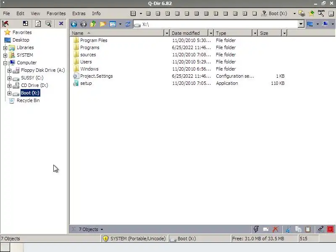Select the Project.Settings file
The image size is (336, 252).
97,76
